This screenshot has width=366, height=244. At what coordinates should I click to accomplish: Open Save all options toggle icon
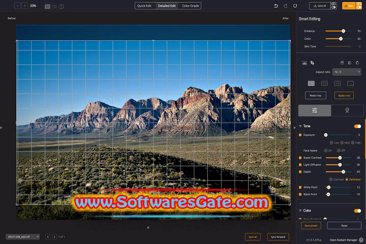pyautogui.click(x=333, y=6)
